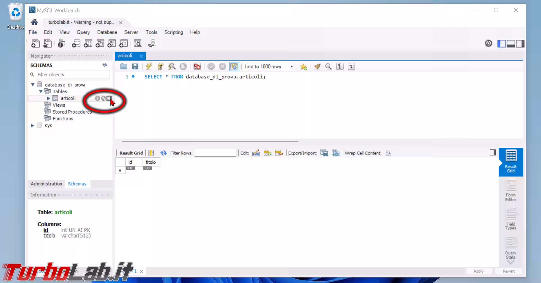Create a new SQL tab icon
Screen dimensions: 541x283
point(36,43)
